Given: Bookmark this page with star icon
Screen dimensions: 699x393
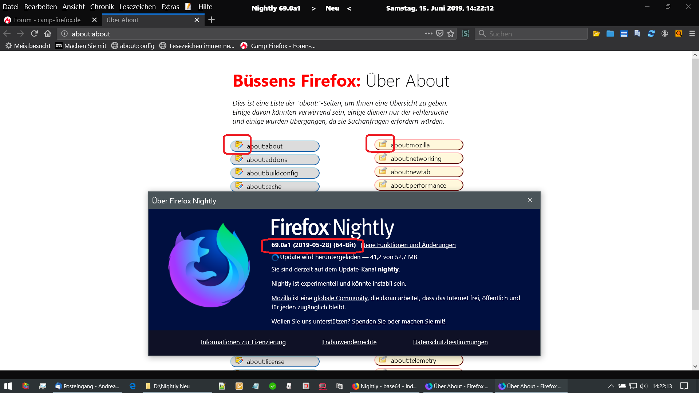Looking at the screenshot, I should pyautogui.click(x=451, y=34).
